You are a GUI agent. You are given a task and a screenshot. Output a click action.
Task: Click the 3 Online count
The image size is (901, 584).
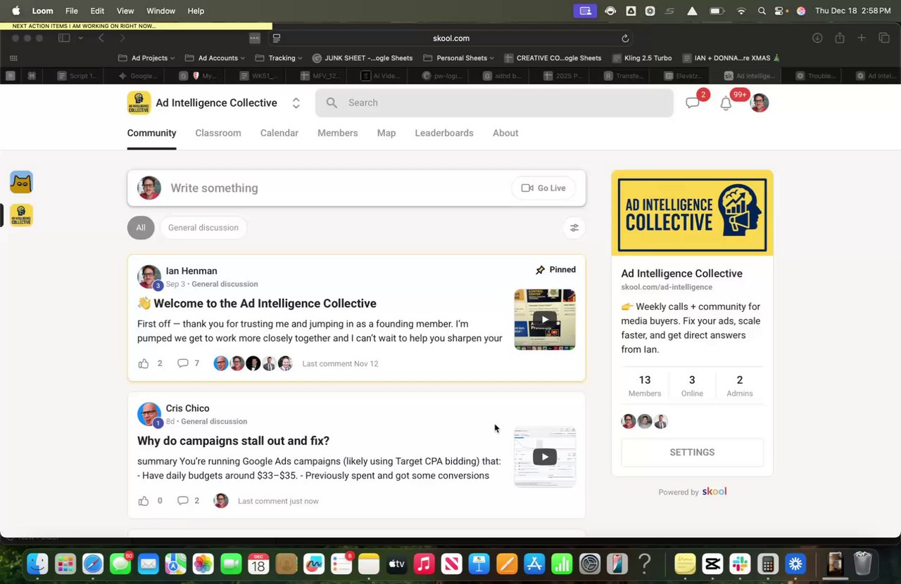[692, 386]
